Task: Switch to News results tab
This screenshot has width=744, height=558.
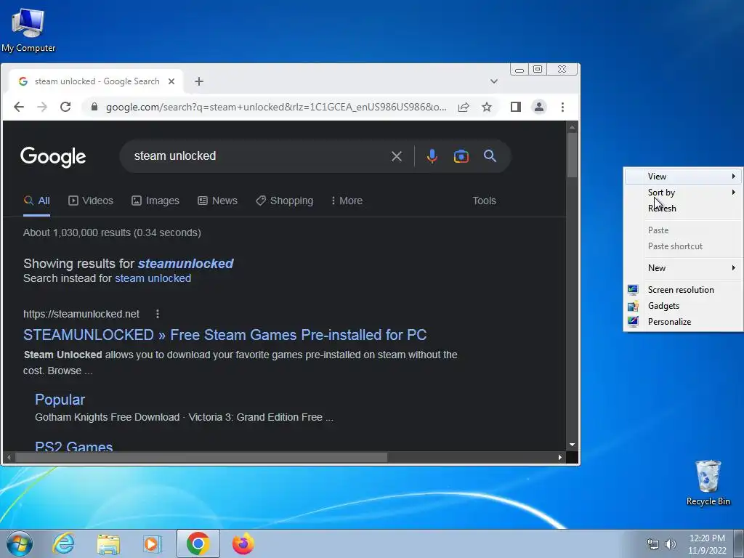Action: tap(217, 201)
